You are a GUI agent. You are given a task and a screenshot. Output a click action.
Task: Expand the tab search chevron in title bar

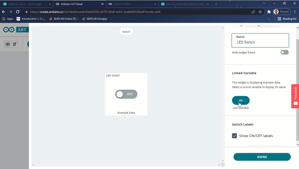coord(264,4)
